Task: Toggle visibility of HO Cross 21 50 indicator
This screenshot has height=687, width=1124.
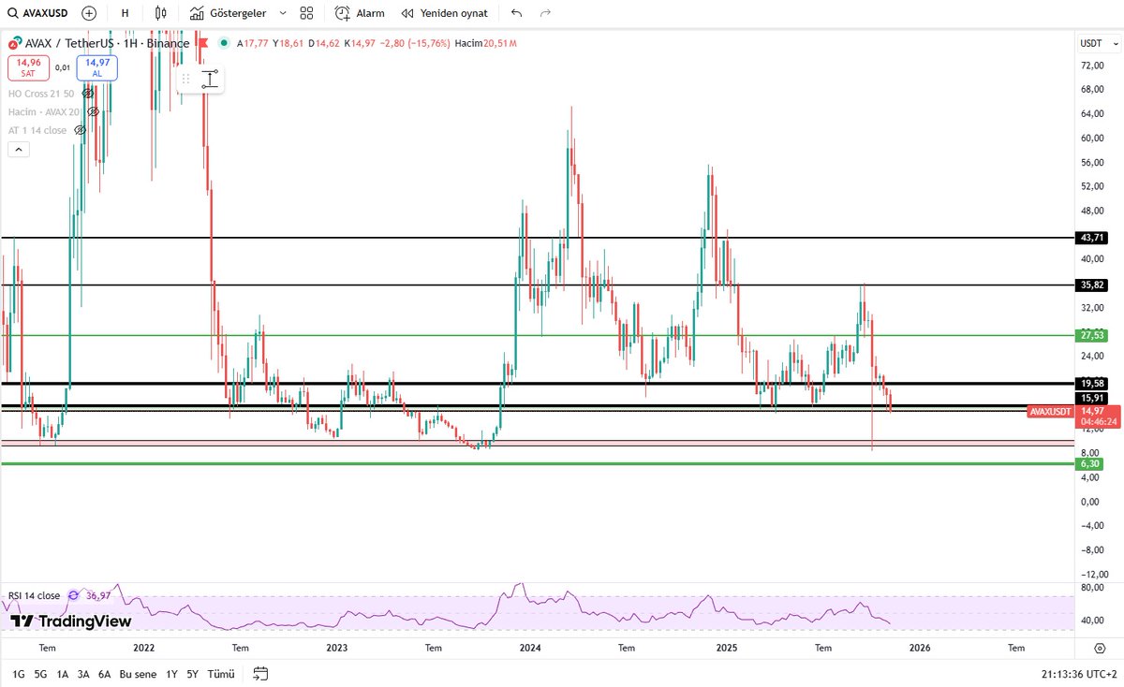Action: pos(88,94)
